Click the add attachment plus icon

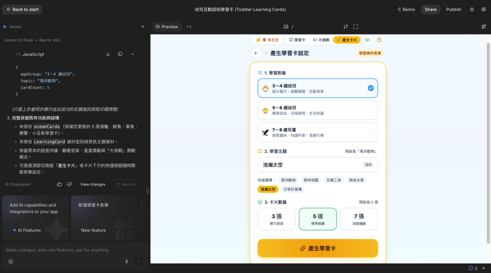point(11,261)
